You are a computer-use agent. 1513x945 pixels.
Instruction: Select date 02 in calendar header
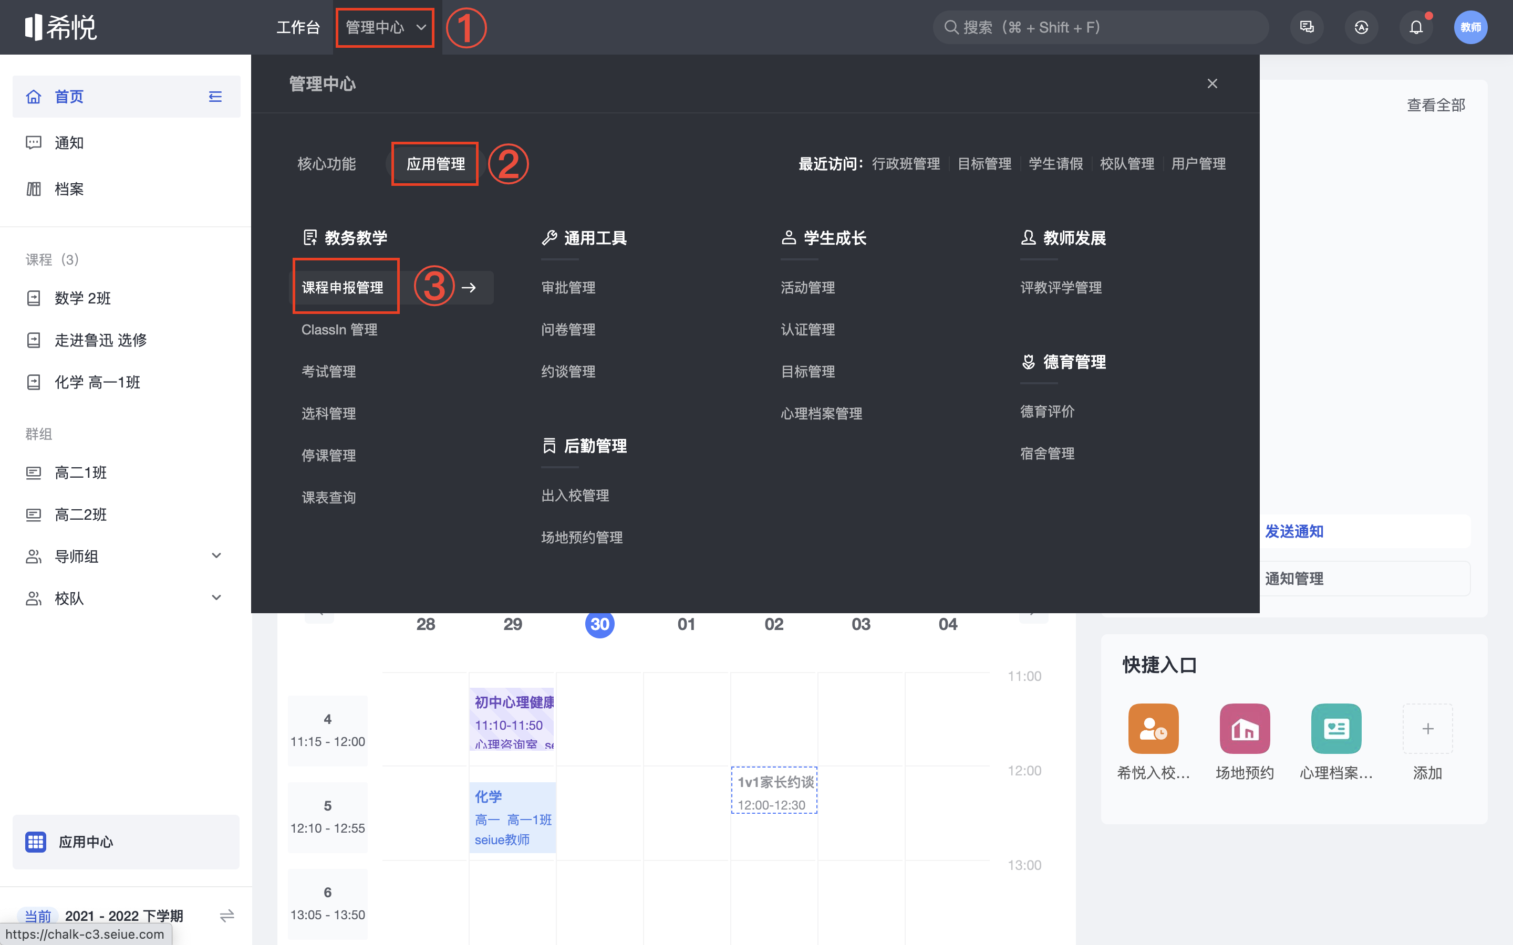tap(773, 624)
